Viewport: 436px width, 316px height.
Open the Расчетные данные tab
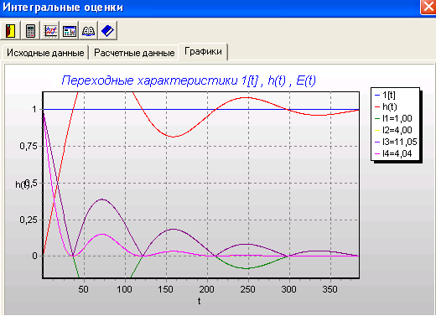pyautogui.click(x=134, y=53)
